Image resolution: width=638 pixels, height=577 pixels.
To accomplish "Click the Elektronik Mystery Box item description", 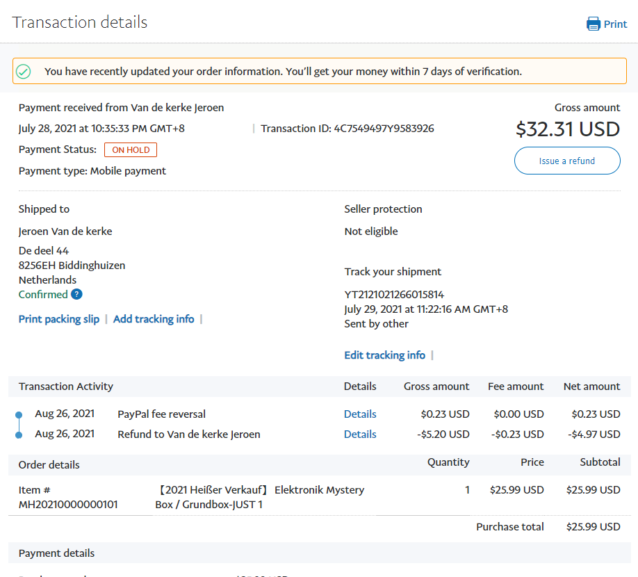I will coord(259,497).
